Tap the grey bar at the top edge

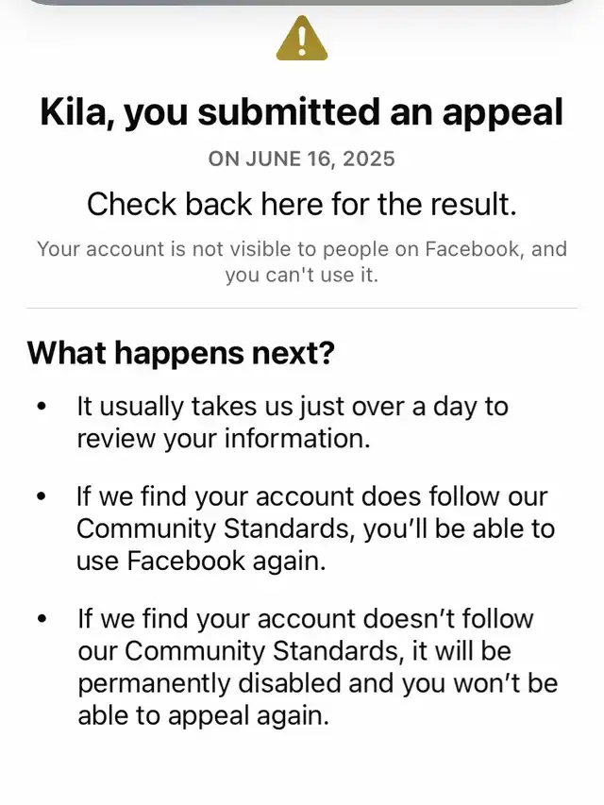[302, 3]
